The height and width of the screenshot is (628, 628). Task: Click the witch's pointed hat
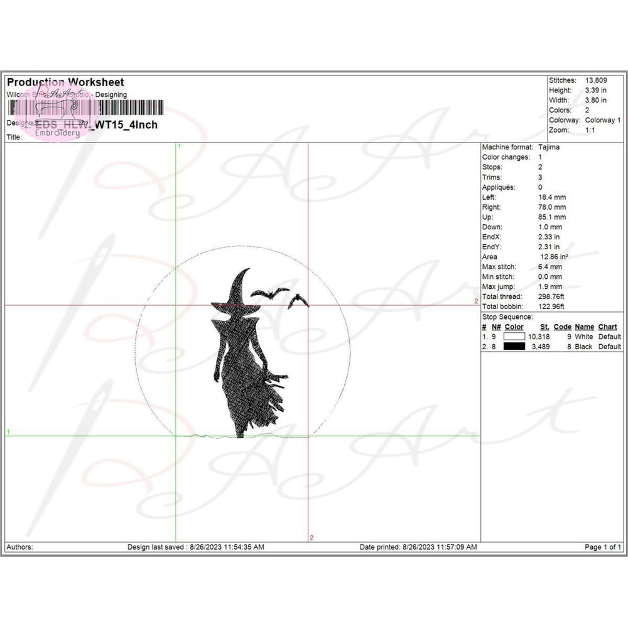237,290
